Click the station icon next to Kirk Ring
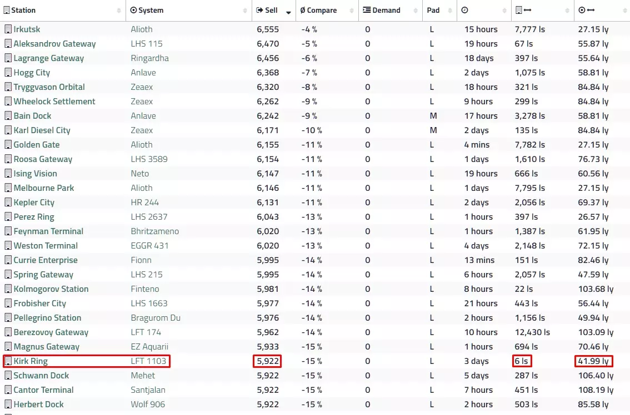The height and width of the screenshot is (415, 630). point(8,361)
